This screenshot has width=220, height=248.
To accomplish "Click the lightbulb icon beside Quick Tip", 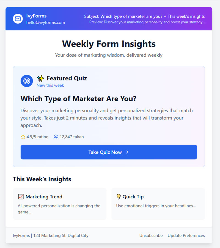I will point(119,196).
